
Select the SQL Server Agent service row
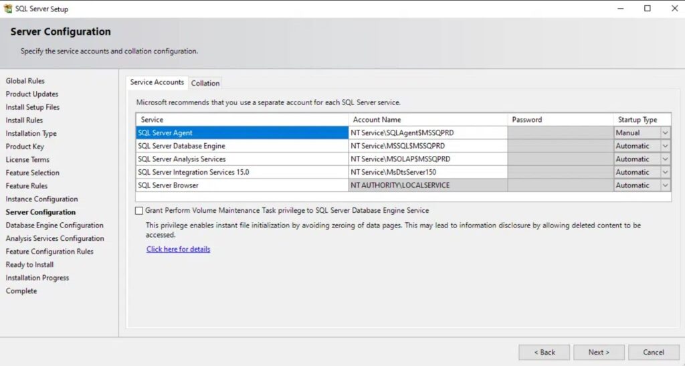pyautogui.click(x=242, y=132)
